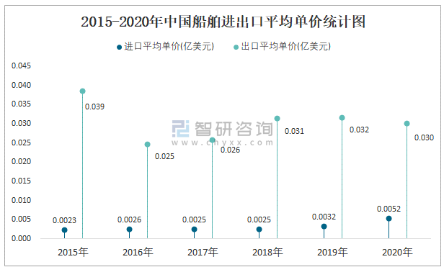Click the 2019 import marker 0.0032
This screenshot has height=267, width=444.
324,226
